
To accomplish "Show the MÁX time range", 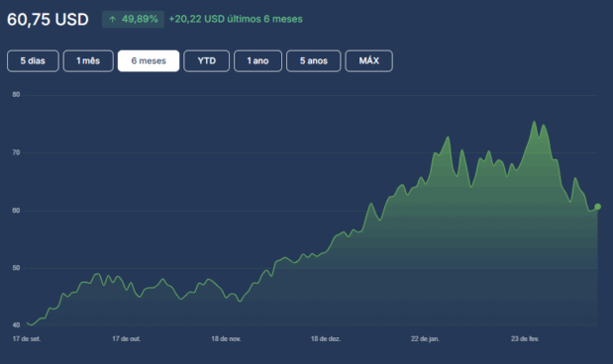I will (x=369, y=61).
